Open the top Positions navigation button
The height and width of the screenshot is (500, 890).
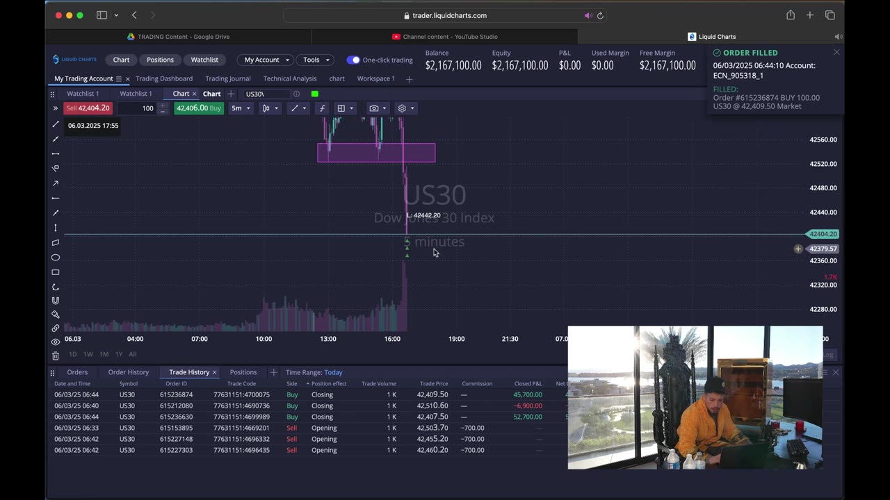point(160,60)
